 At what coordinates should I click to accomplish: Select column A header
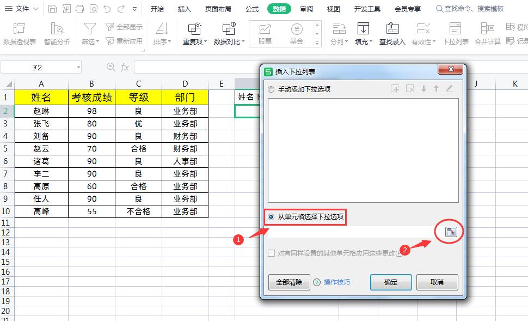click(x=41, y=83)
